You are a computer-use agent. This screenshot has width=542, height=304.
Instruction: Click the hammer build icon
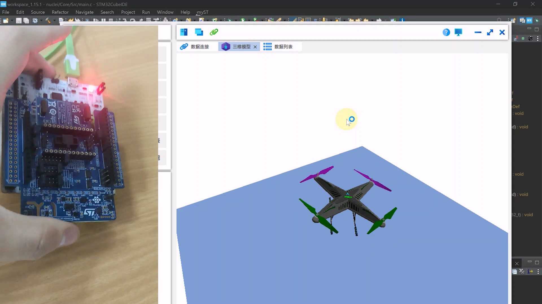click(48, 21)
